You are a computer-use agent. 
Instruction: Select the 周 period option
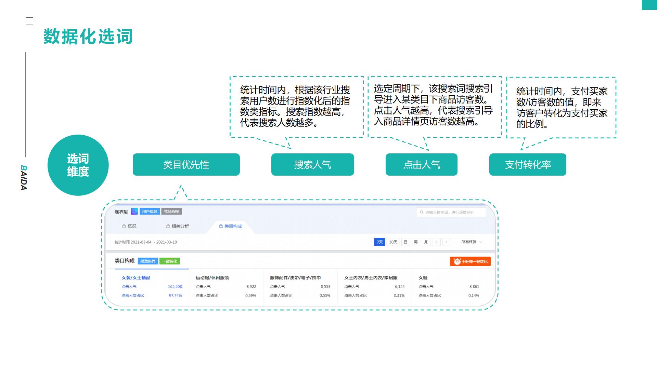(x=416, y=242)
